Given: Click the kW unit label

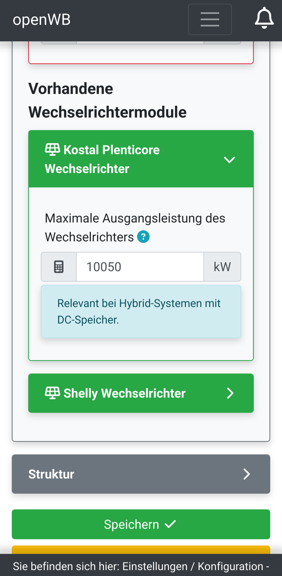Looking at the screenshot, I should pyautogui.click(x=222, y=267).
